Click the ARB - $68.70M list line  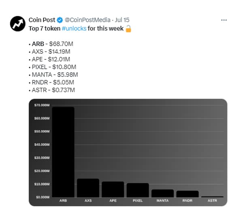click(51, 44)
